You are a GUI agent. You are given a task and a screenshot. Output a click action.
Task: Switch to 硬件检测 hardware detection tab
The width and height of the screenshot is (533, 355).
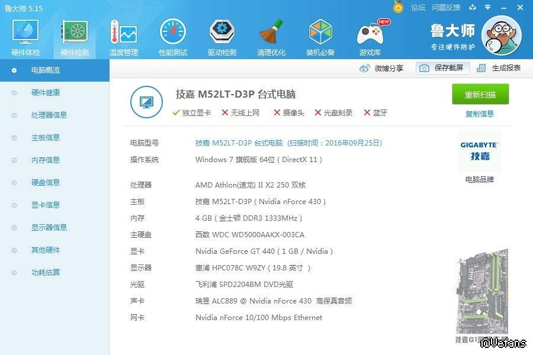75,37
